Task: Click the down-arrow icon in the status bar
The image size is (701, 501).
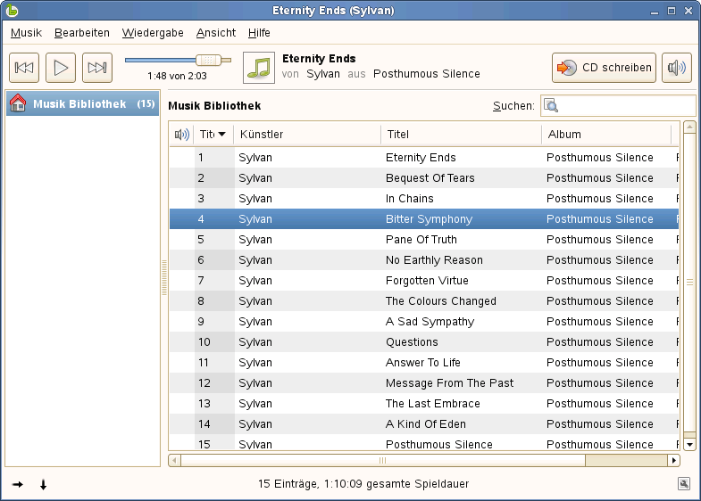Action: 43,484
